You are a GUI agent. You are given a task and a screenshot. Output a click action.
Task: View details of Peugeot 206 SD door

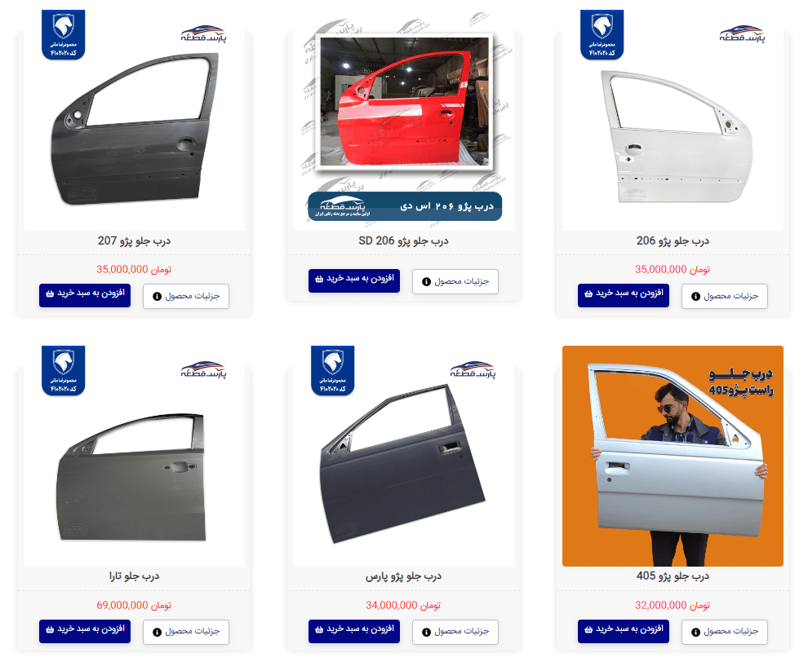455,281
